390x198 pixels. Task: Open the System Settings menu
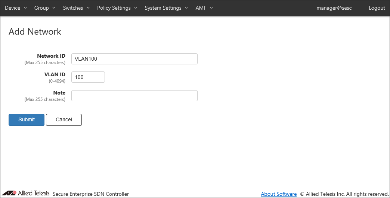tap(166, 8)
